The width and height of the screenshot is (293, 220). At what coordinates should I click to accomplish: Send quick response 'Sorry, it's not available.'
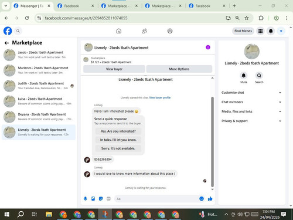click(118, 148)
